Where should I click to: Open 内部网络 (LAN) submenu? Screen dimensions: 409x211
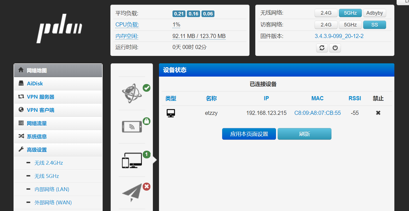click(x=58, y=190)
